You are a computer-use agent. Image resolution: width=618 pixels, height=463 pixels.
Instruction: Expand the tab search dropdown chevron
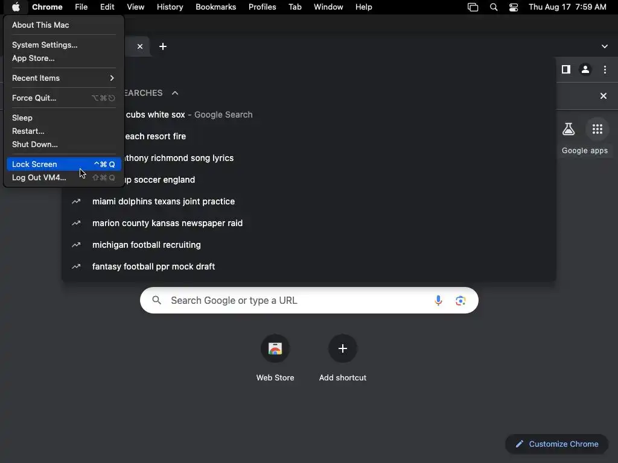point(605,46)
